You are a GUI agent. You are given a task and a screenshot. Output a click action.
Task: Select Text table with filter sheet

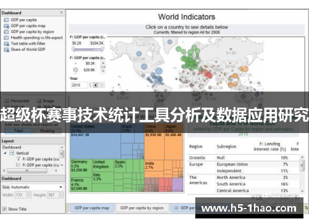(28, 43)
